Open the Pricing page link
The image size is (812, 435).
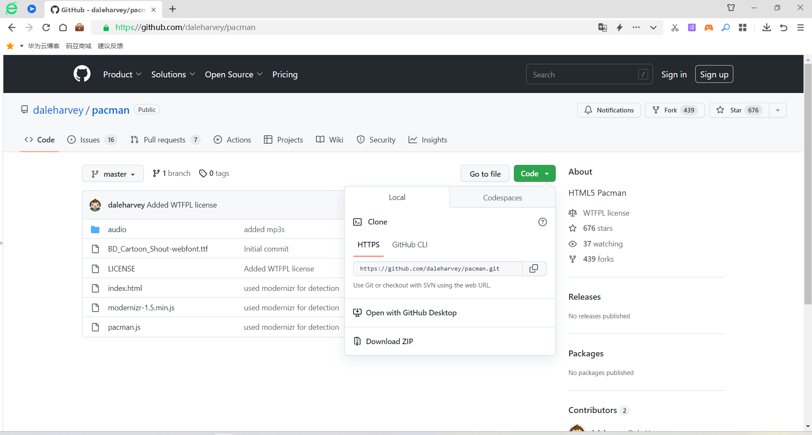[285, 74]
